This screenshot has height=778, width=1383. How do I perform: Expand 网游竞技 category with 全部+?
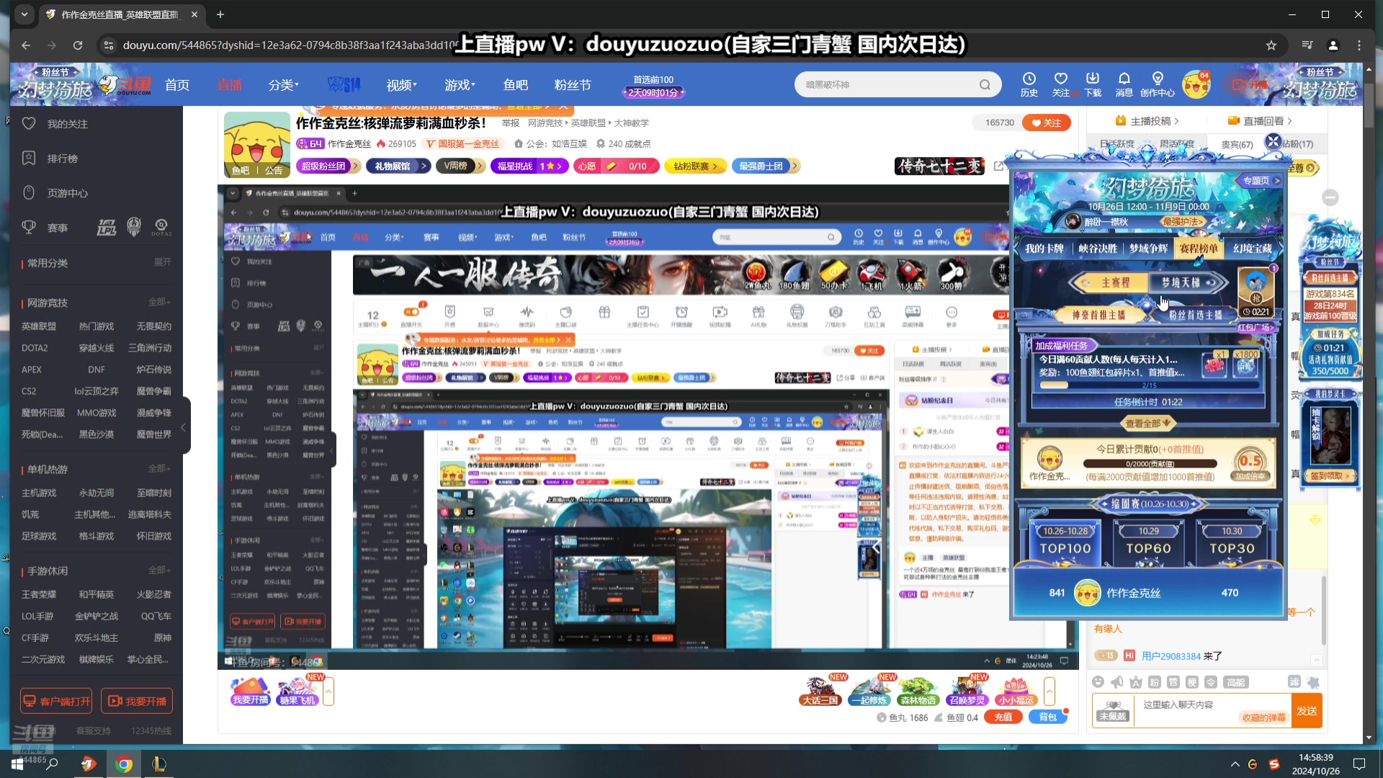(x=159, y=302)
